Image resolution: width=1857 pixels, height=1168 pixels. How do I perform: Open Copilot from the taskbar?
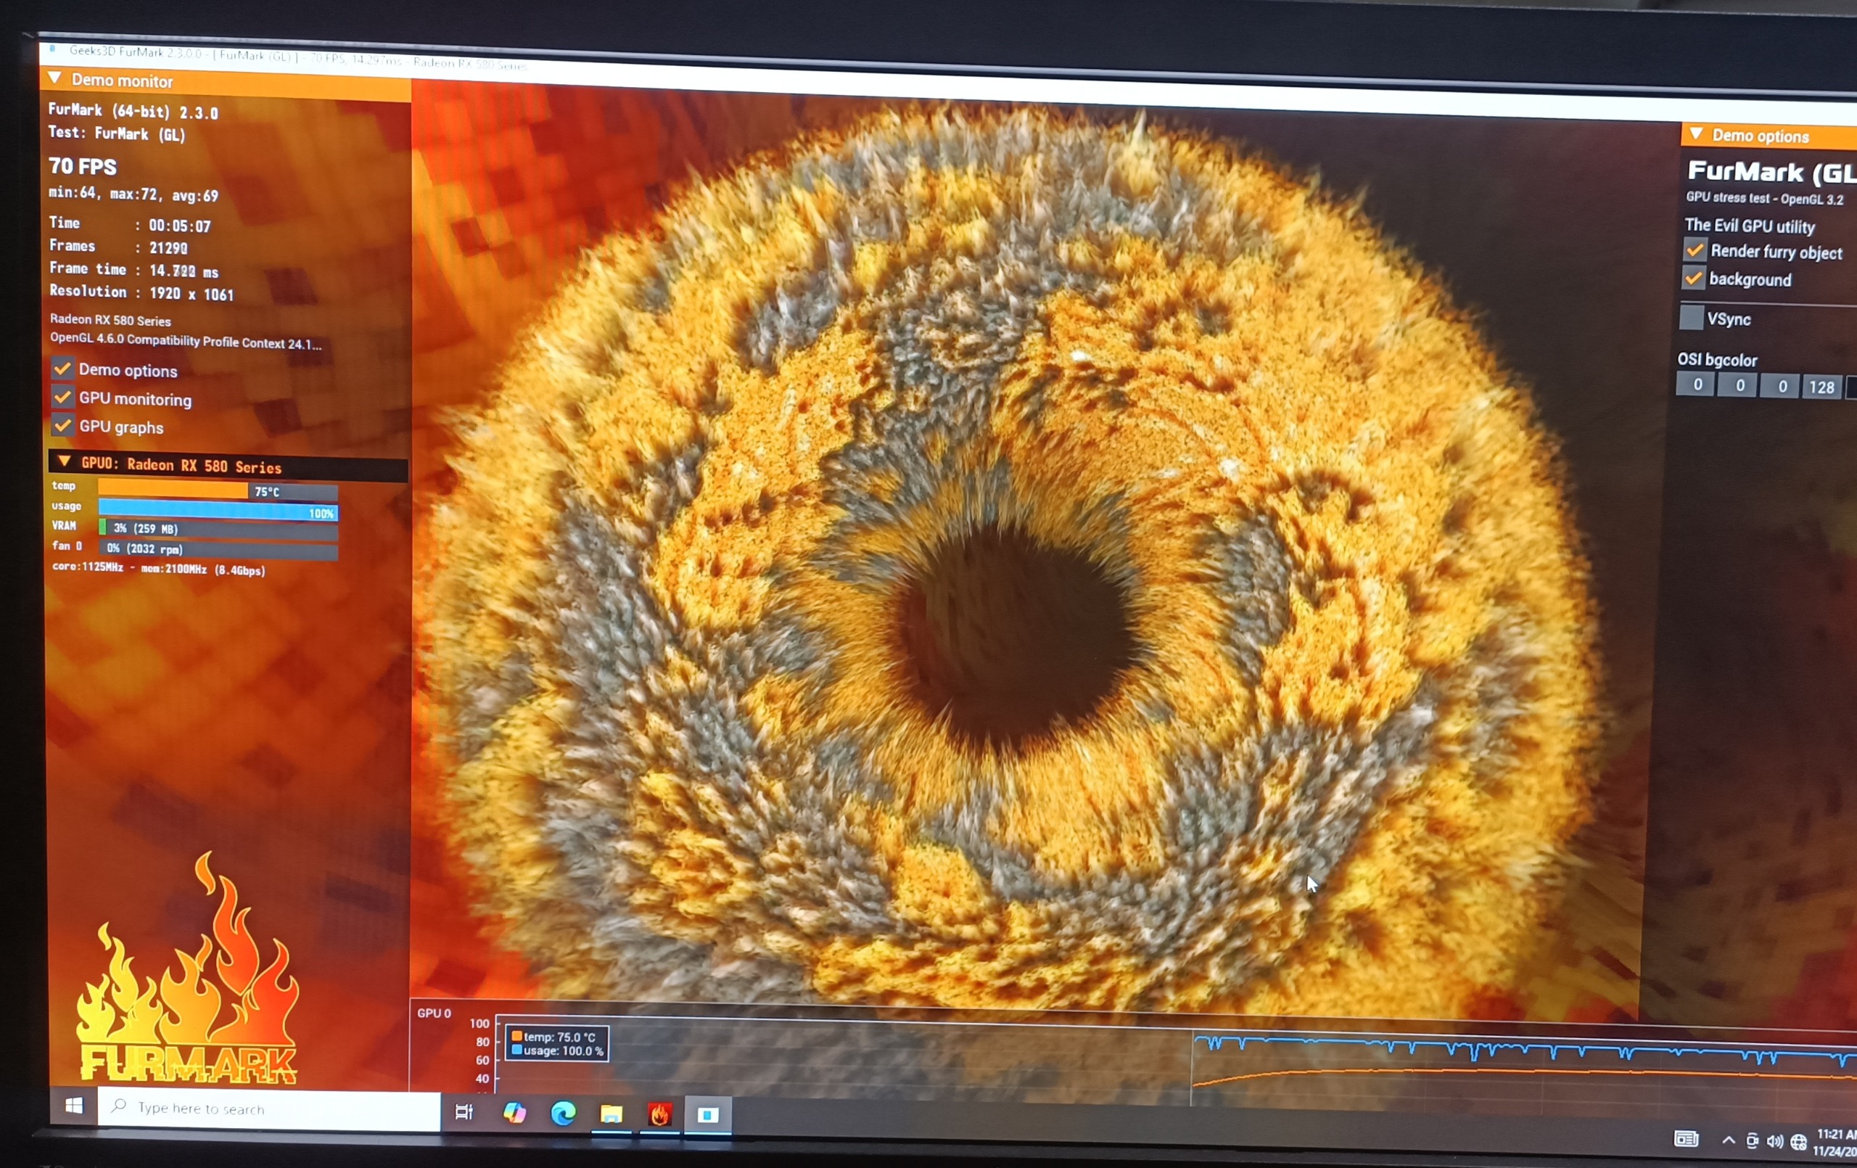(514, 1112)
